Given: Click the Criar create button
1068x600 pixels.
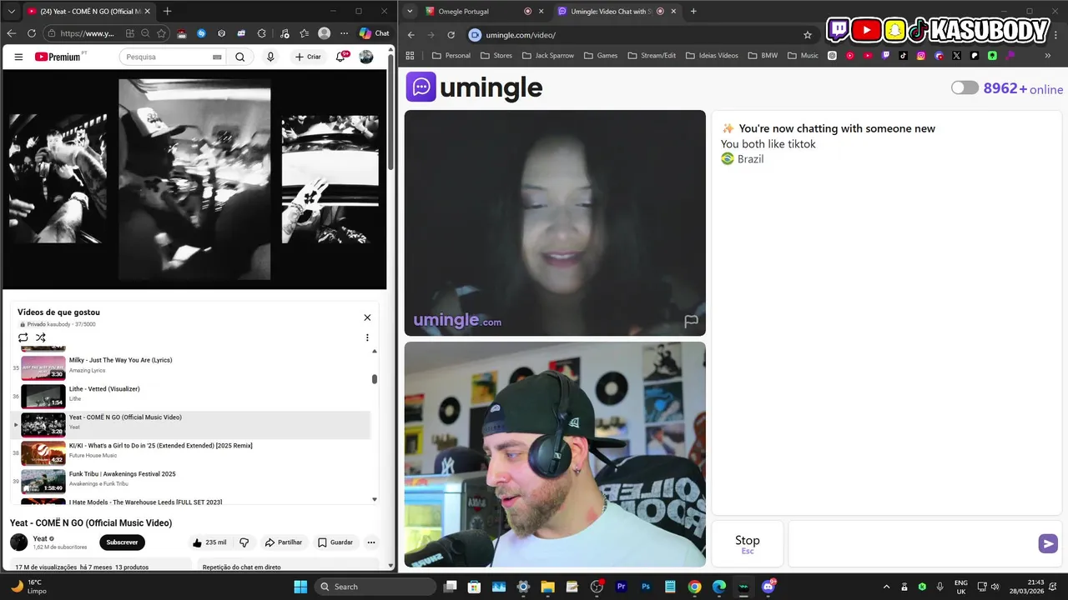Looking at the screenshot, I should [308, 57].
